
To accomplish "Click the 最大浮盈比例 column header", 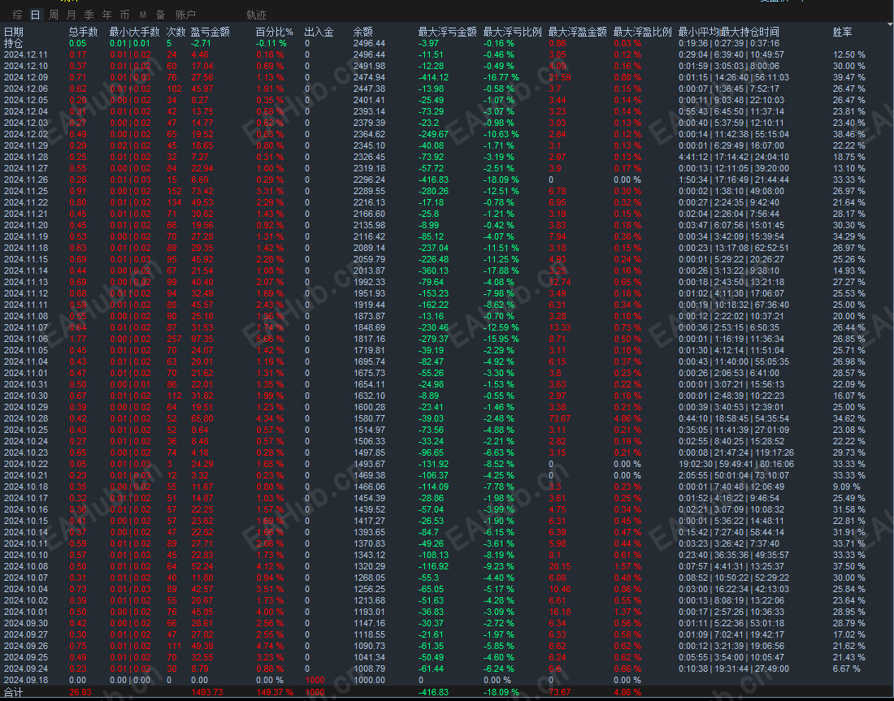I will click(x=643, y=32).
